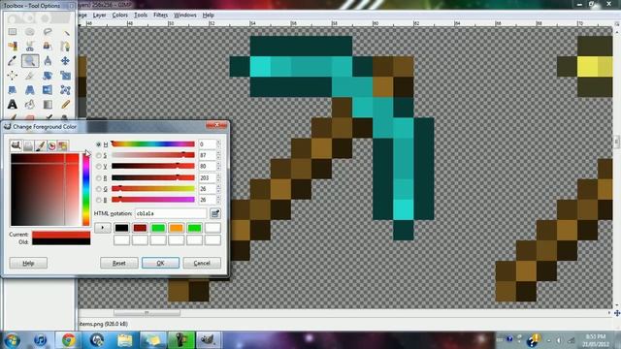Select the V value radio button
The image size is (621, 349).
(x=99, y=167)
